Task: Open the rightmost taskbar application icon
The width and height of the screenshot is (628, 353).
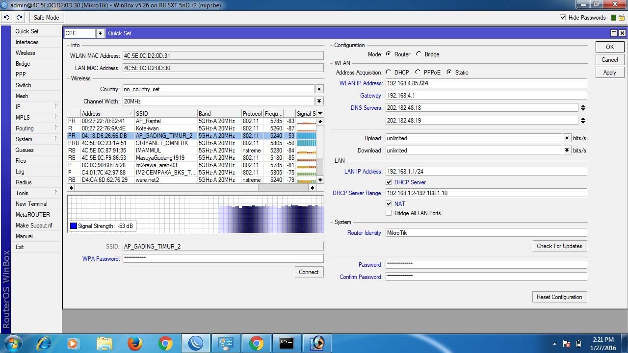Action: (317, 343)
